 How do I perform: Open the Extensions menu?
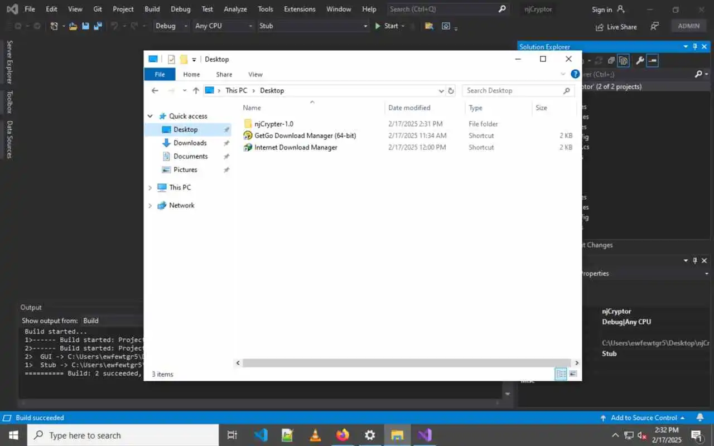300,9
